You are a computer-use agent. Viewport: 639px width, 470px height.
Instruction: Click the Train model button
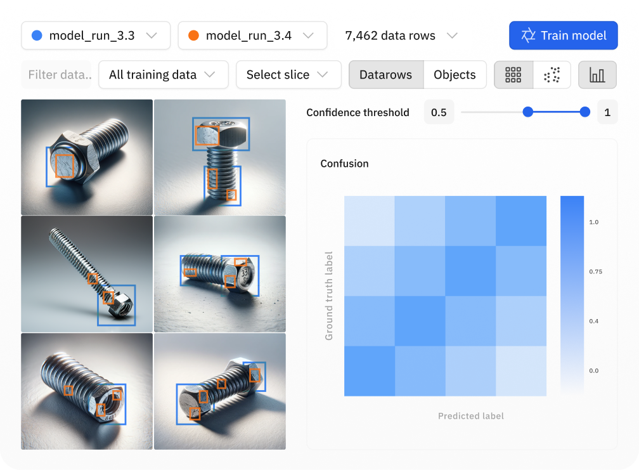[563, 36]
